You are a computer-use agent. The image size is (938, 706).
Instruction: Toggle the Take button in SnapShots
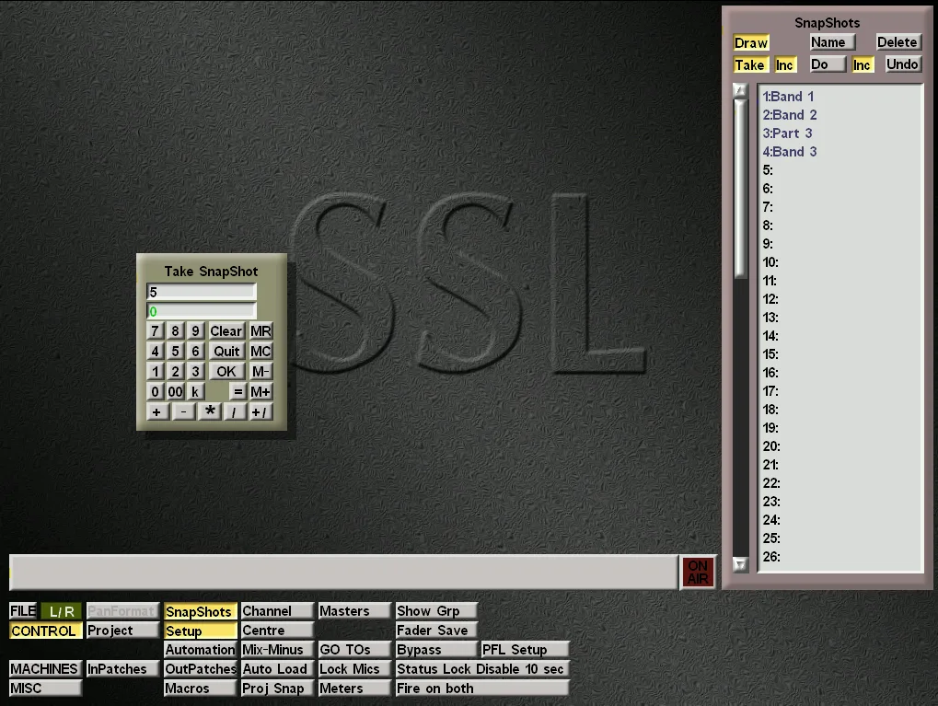[750, 65]
